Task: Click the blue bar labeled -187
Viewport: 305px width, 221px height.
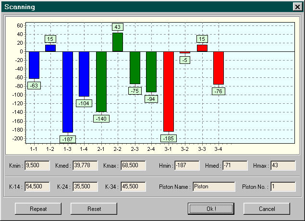Action: click(x=67, y=91)
